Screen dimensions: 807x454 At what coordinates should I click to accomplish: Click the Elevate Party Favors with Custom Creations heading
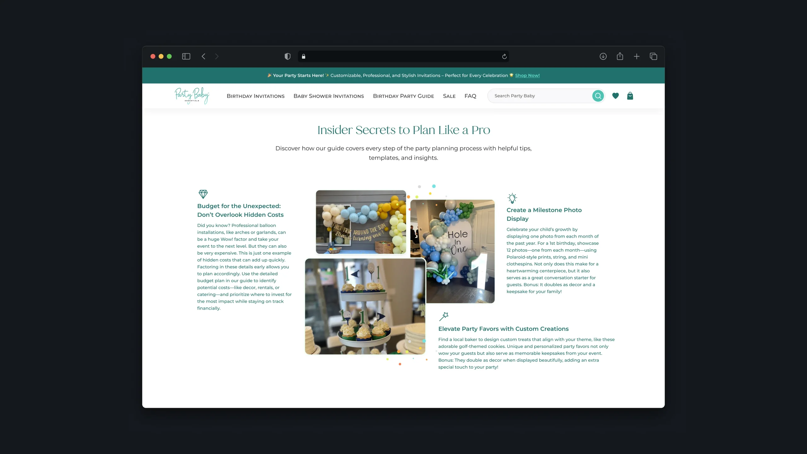pyautogui.click(x=503, y=329)
